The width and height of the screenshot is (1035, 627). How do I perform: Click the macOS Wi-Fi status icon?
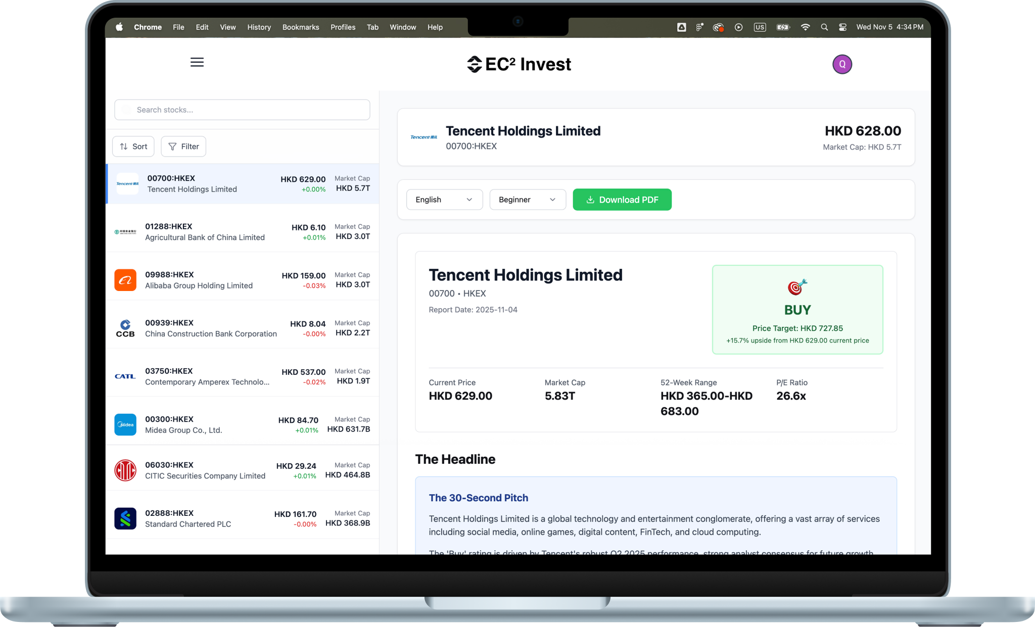(x=805, y=27)
